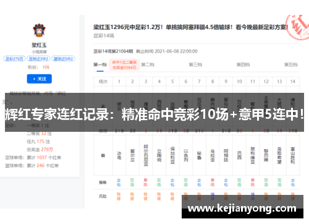This screenshot has width=309, height=224.
Task: Click 单挑 strategy under 阿尔巴尼亚
Action: (146, 183)
